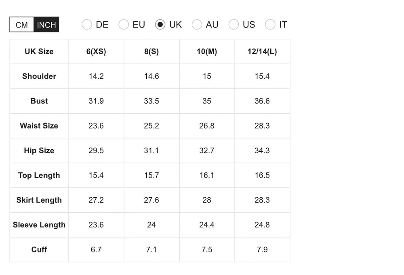This screenshot has height=275, width=404.
Task: Switch measurement units to CM
Action: (22, 25)
